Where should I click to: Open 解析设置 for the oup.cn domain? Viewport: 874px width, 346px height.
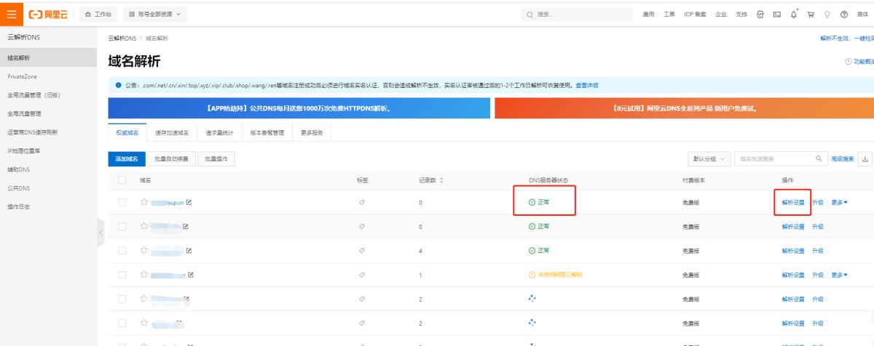(792, 202)
